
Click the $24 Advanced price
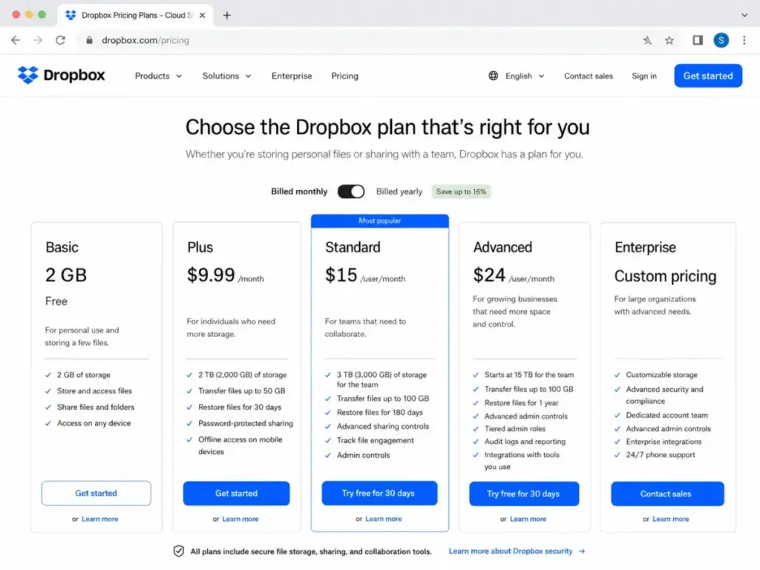pyautogui.click(x=489, y=275)
